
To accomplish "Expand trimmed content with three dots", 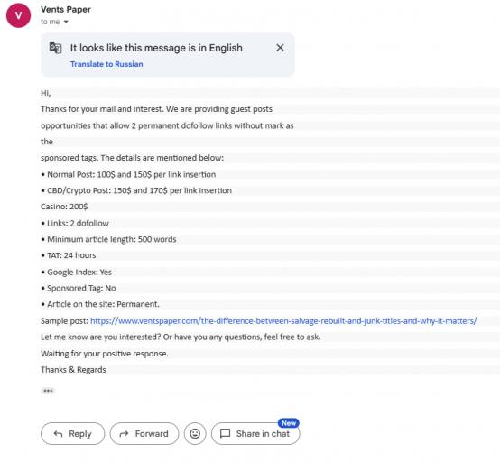I will 48,391.
